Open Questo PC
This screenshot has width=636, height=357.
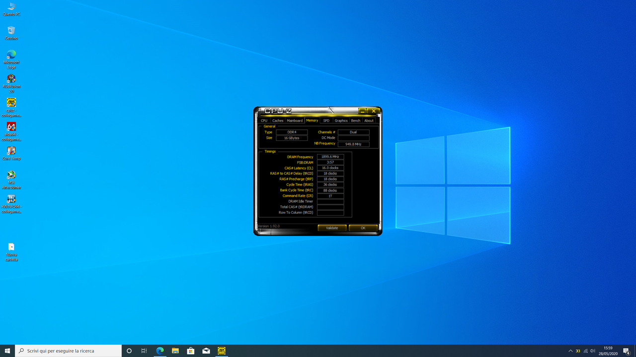tap(11, 8)
